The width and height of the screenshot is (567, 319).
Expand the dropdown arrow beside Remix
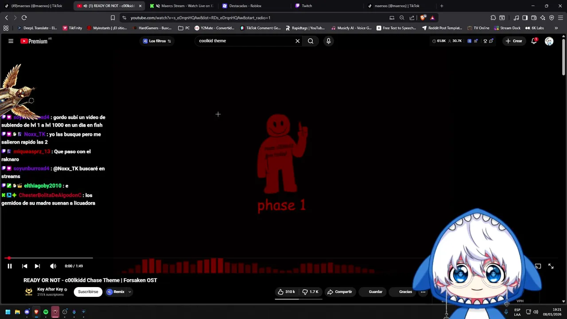coord(129,292)
